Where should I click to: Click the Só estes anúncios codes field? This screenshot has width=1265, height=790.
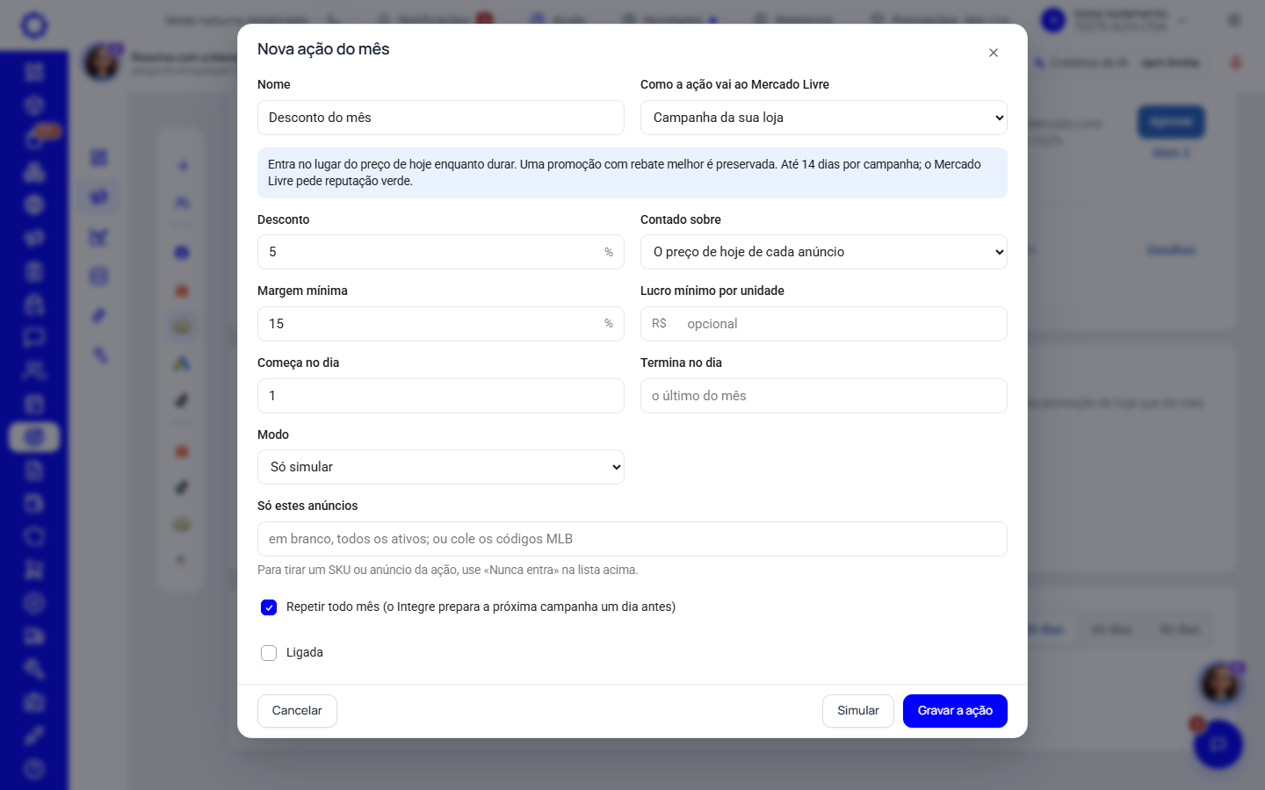(632, 539)
